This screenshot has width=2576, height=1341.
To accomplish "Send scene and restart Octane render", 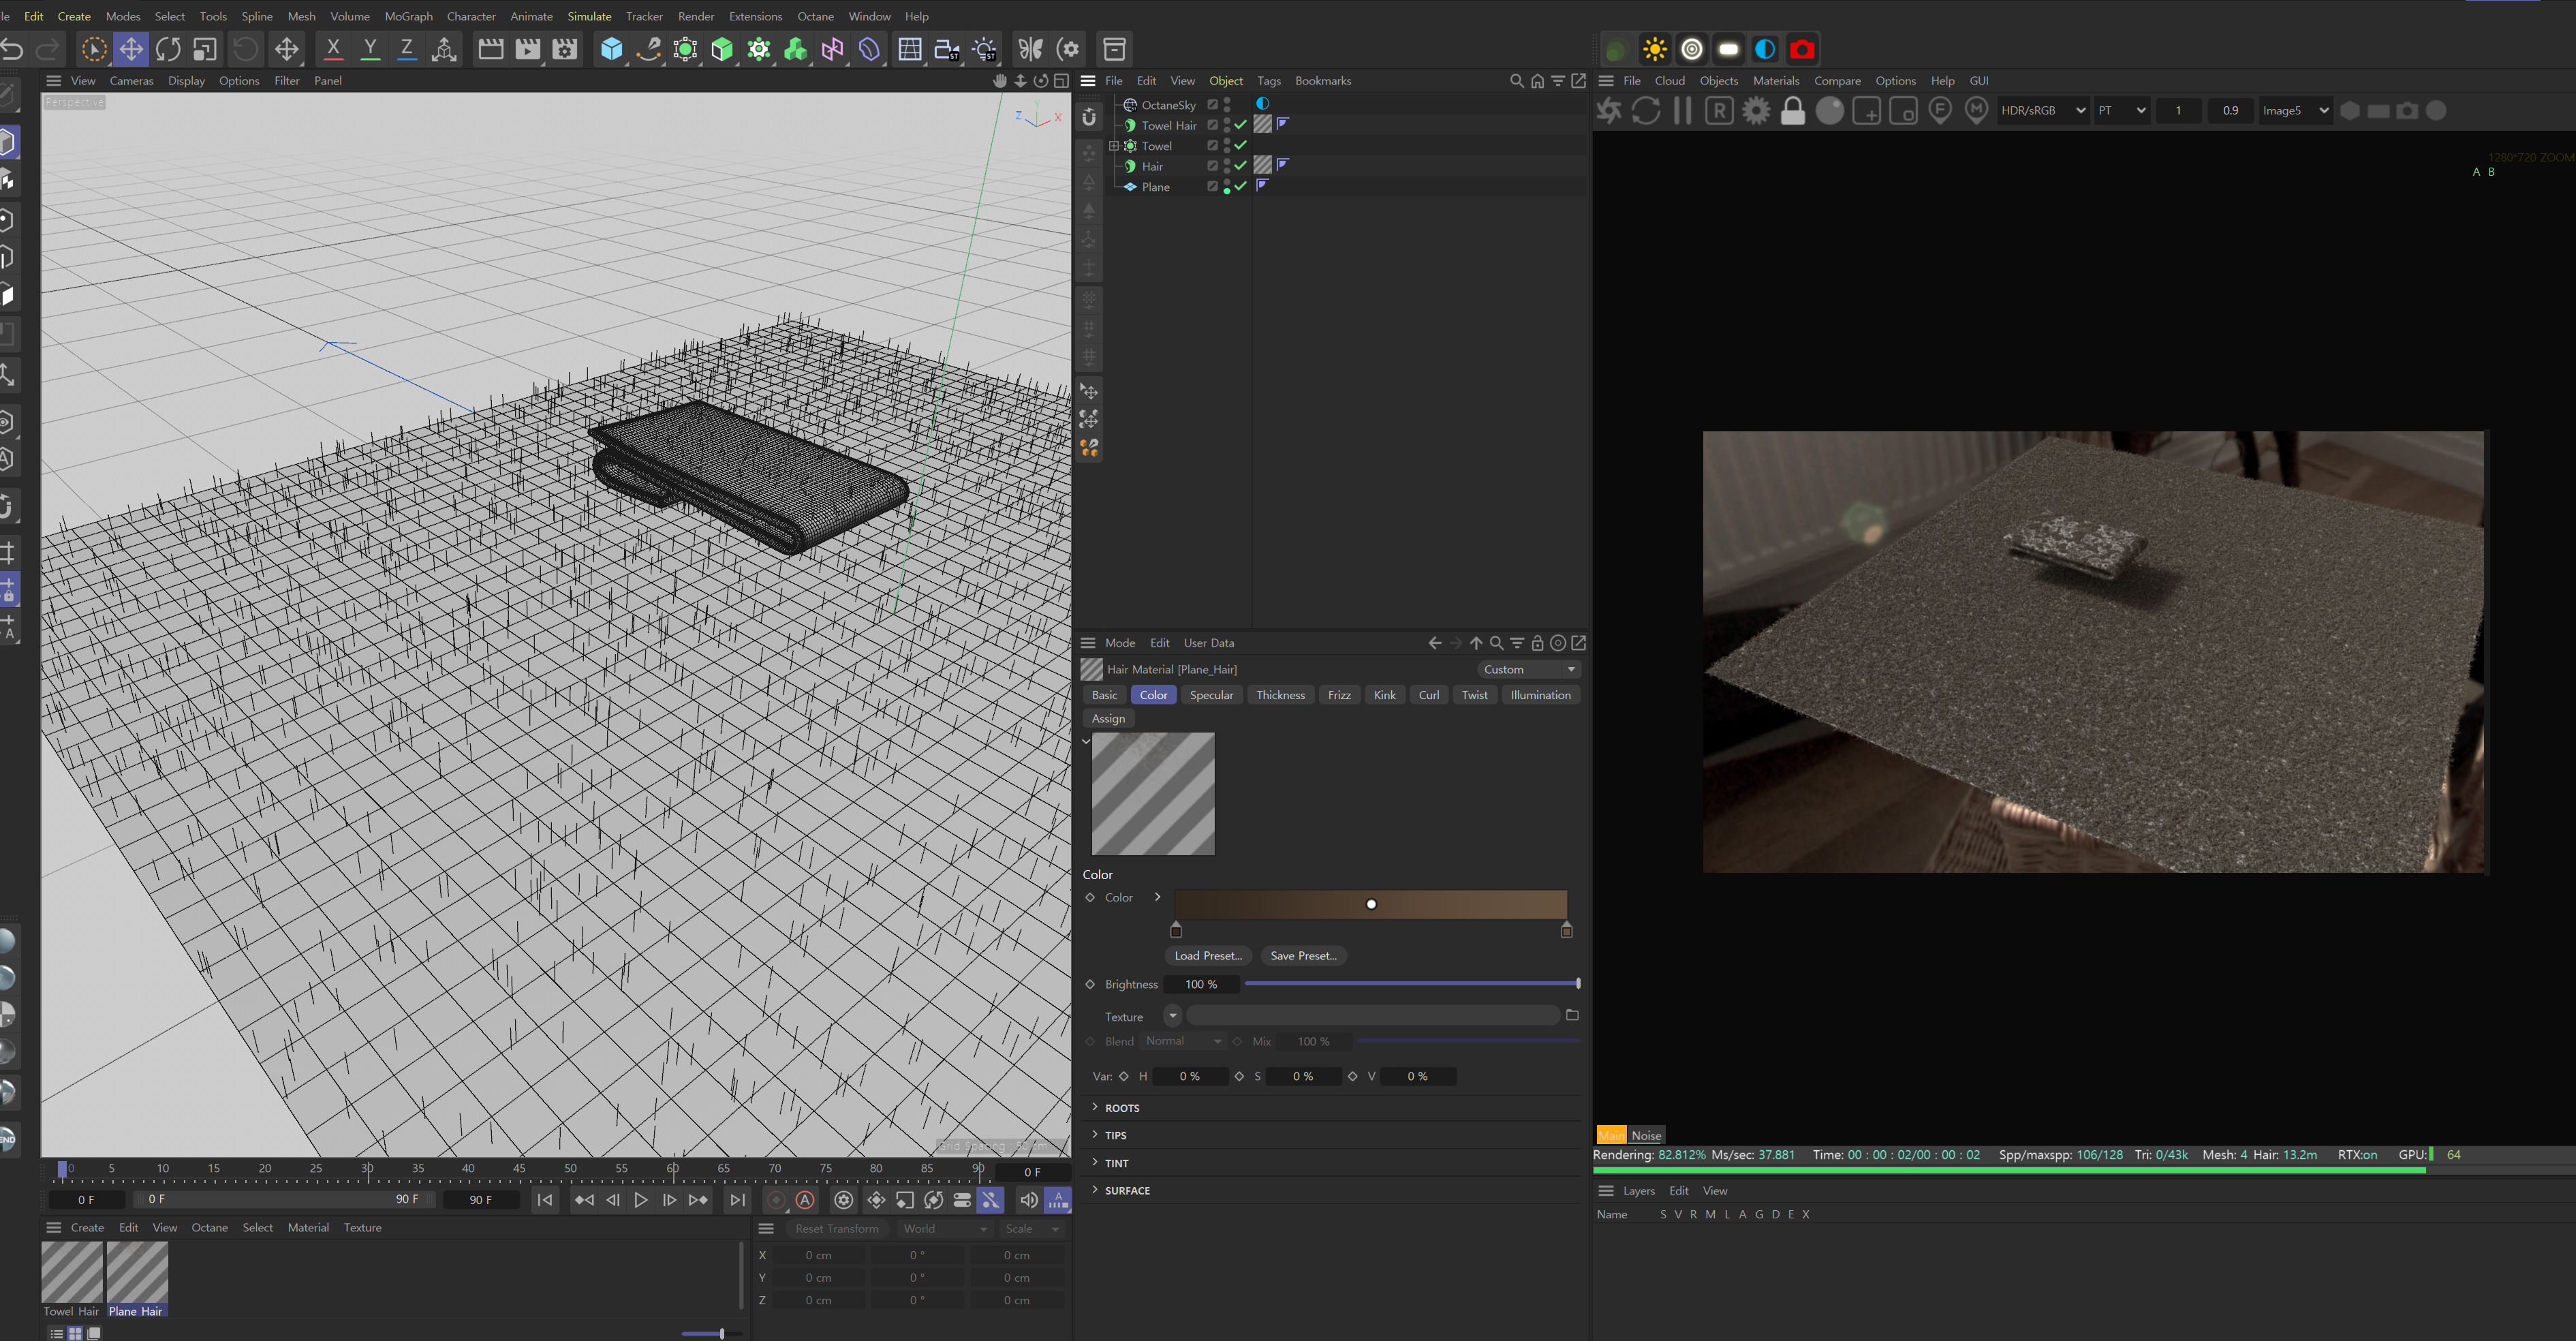I will [x=1609, y=110].
